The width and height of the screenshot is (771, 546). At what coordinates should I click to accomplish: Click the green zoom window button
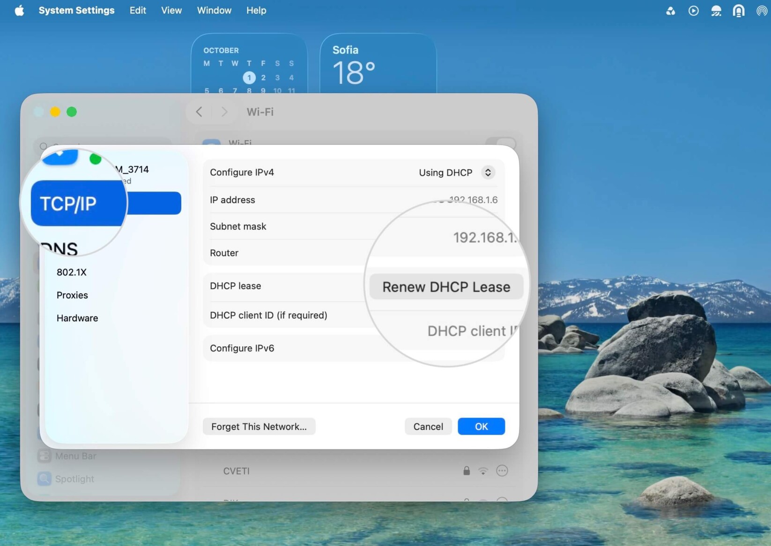(x=72, y=112)
